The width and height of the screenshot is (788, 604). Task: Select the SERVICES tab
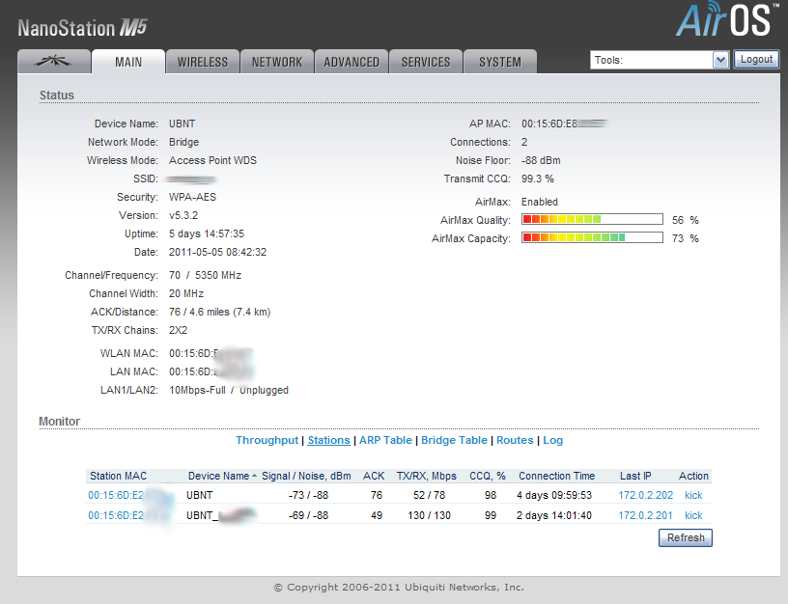click(x=426, y=62)
